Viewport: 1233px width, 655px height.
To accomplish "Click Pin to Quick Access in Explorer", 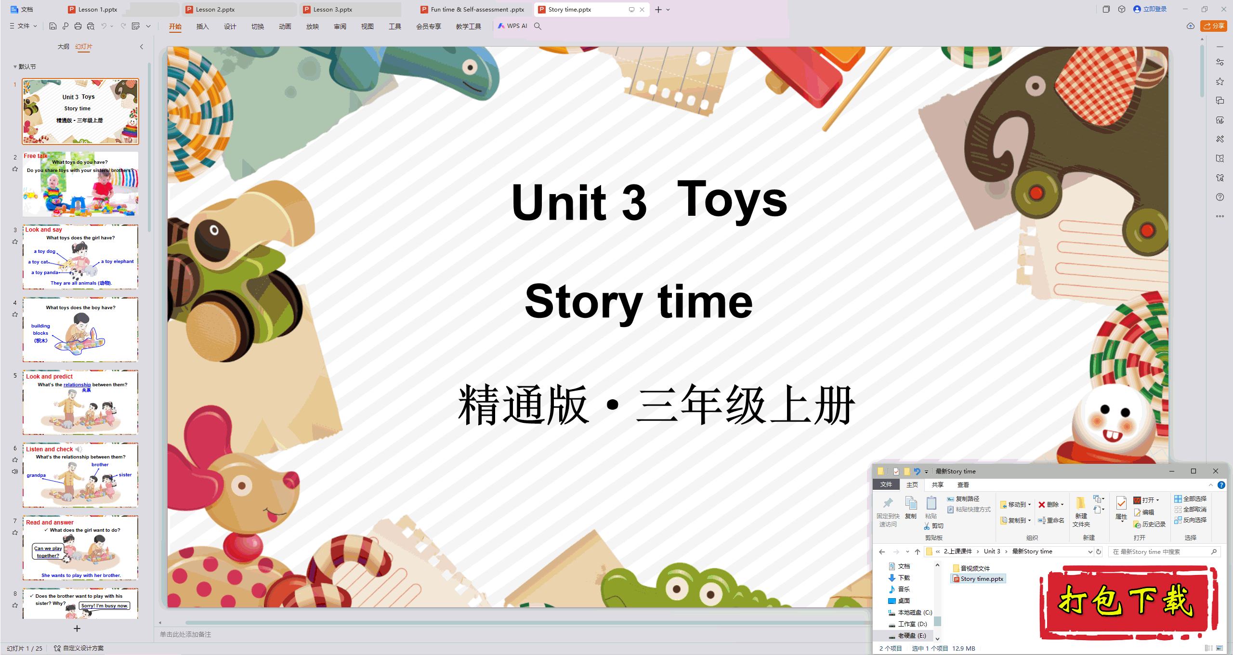I will tap(888, 511).
